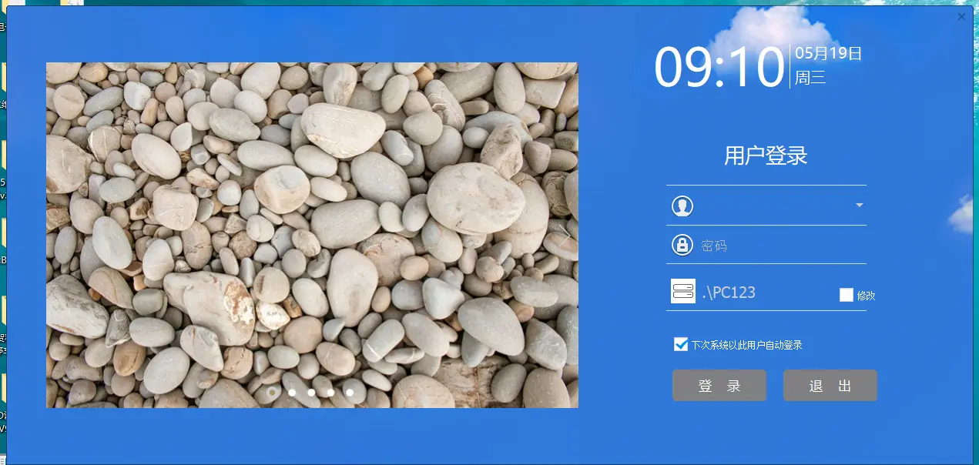Screen dimensions: 979x465
Task: Click the 登录 button
Action: 719,386
